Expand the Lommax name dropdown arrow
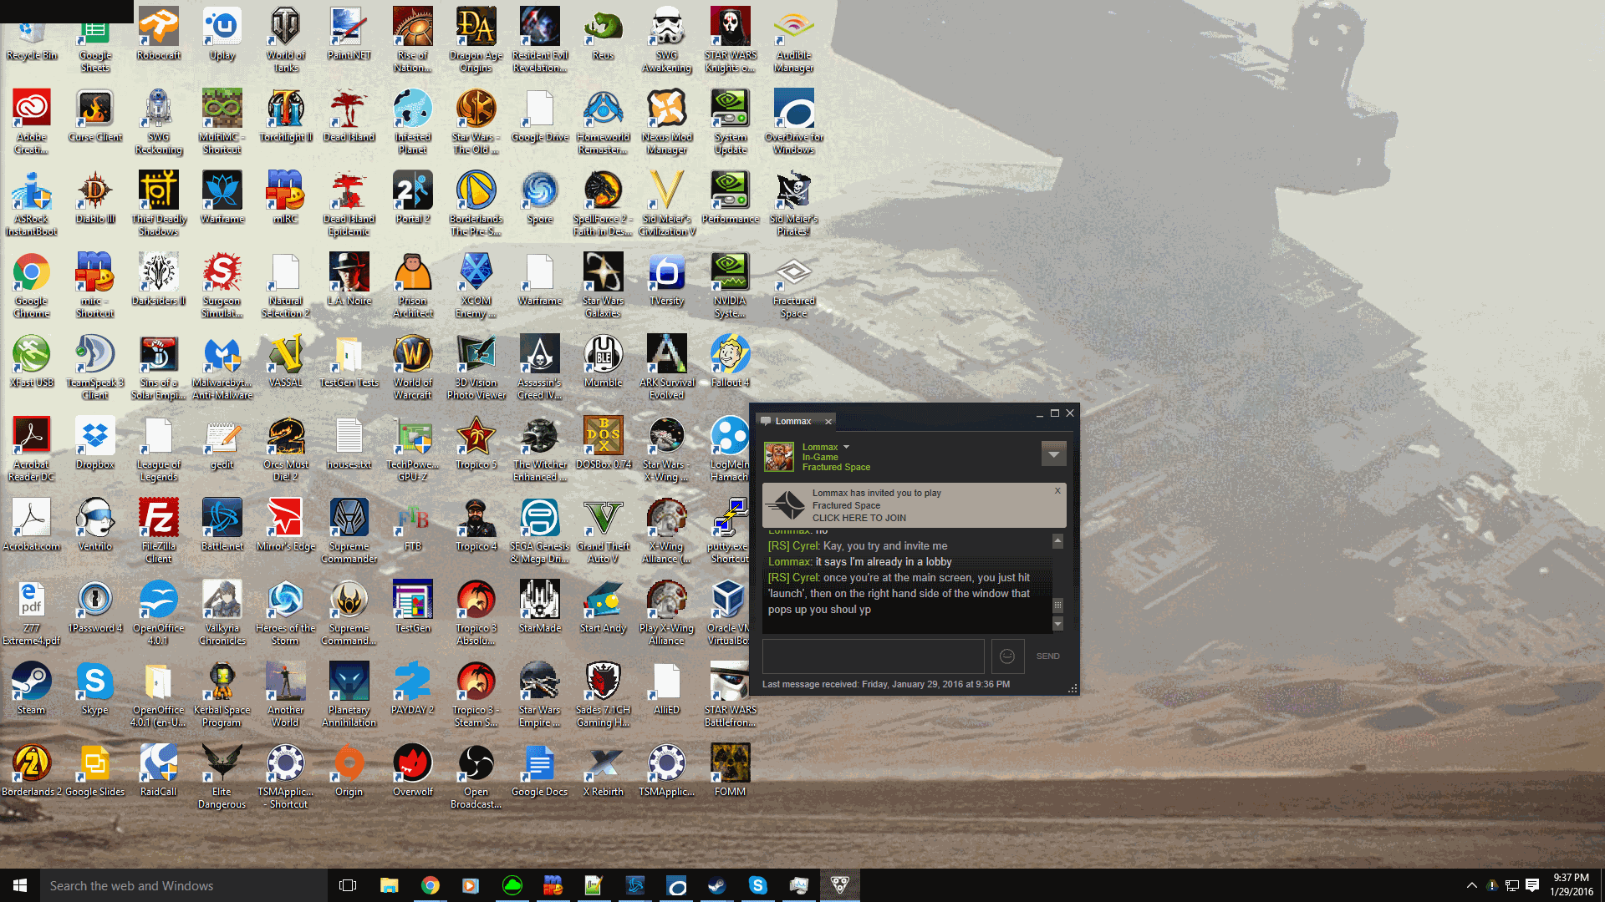The width and height of the screenshot is (1605, 902). click(x=846, y=447)
